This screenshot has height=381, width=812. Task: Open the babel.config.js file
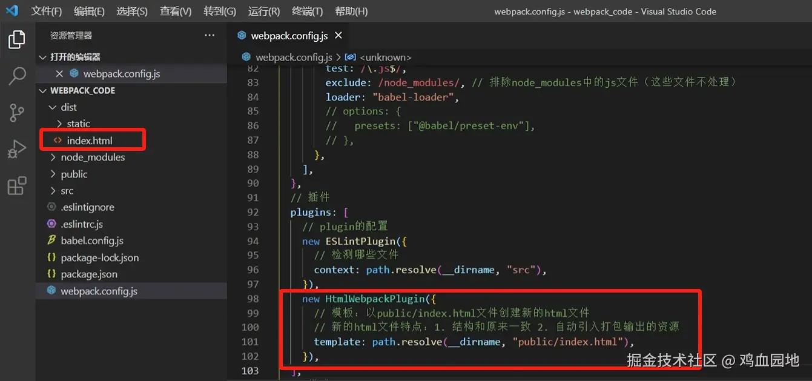(x=92, y=241)
